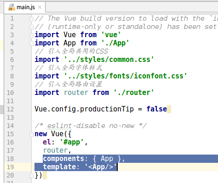Click on the 'vue' string on line 3
The width and height of the screenshot is (218, 183).
111,35
